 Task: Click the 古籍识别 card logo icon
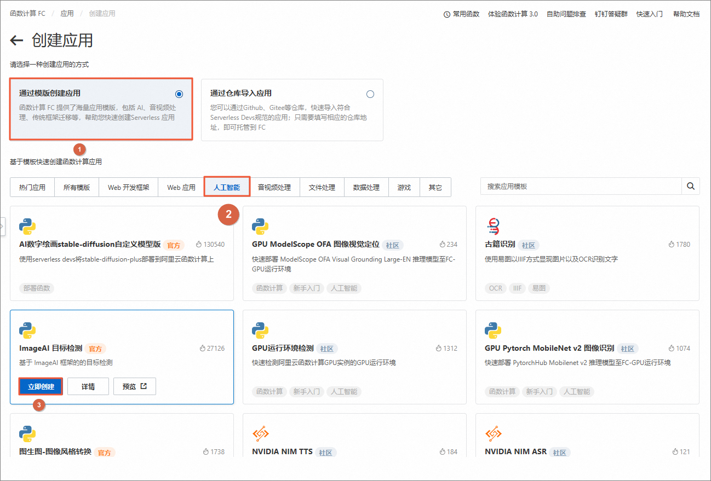point(493,226)
